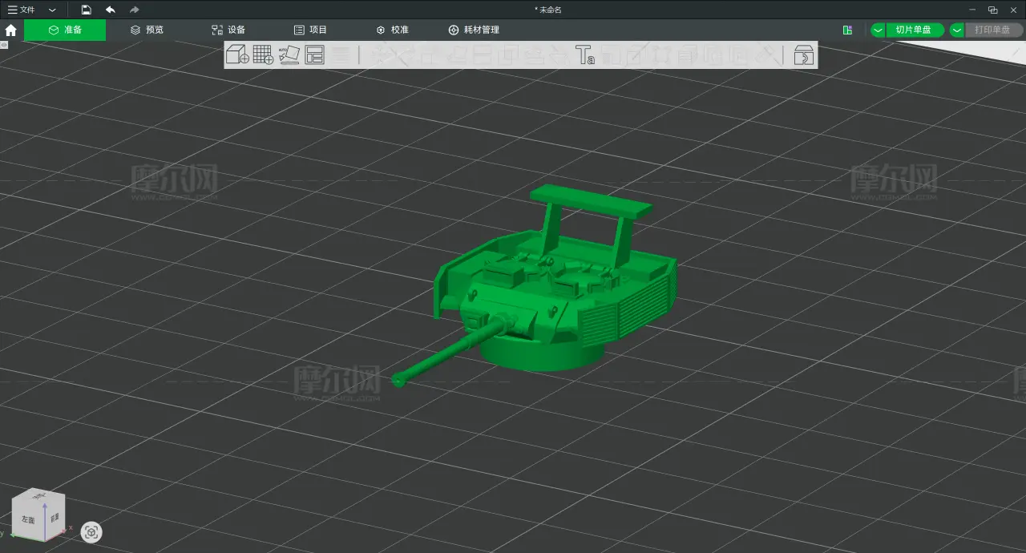1026x553 pixels.
Task: Select the 前面 face of the view cube
Action: (x=55, y=517)
